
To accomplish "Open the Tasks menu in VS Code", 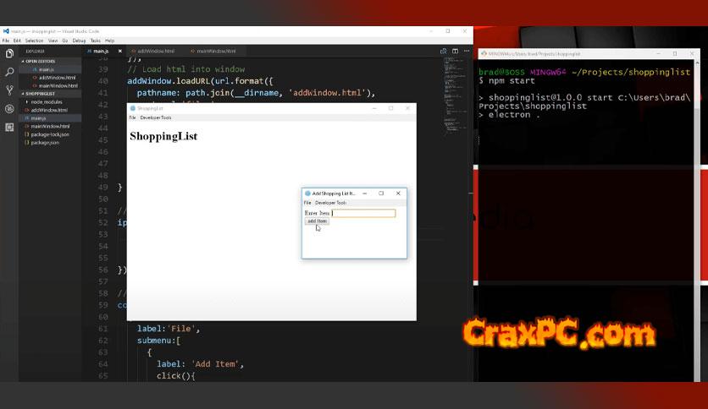I will click(95, 41).
